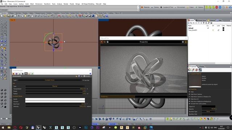Click the Cut scissors icon
This screenshot has height=130, width=232.
coord(19,16)
